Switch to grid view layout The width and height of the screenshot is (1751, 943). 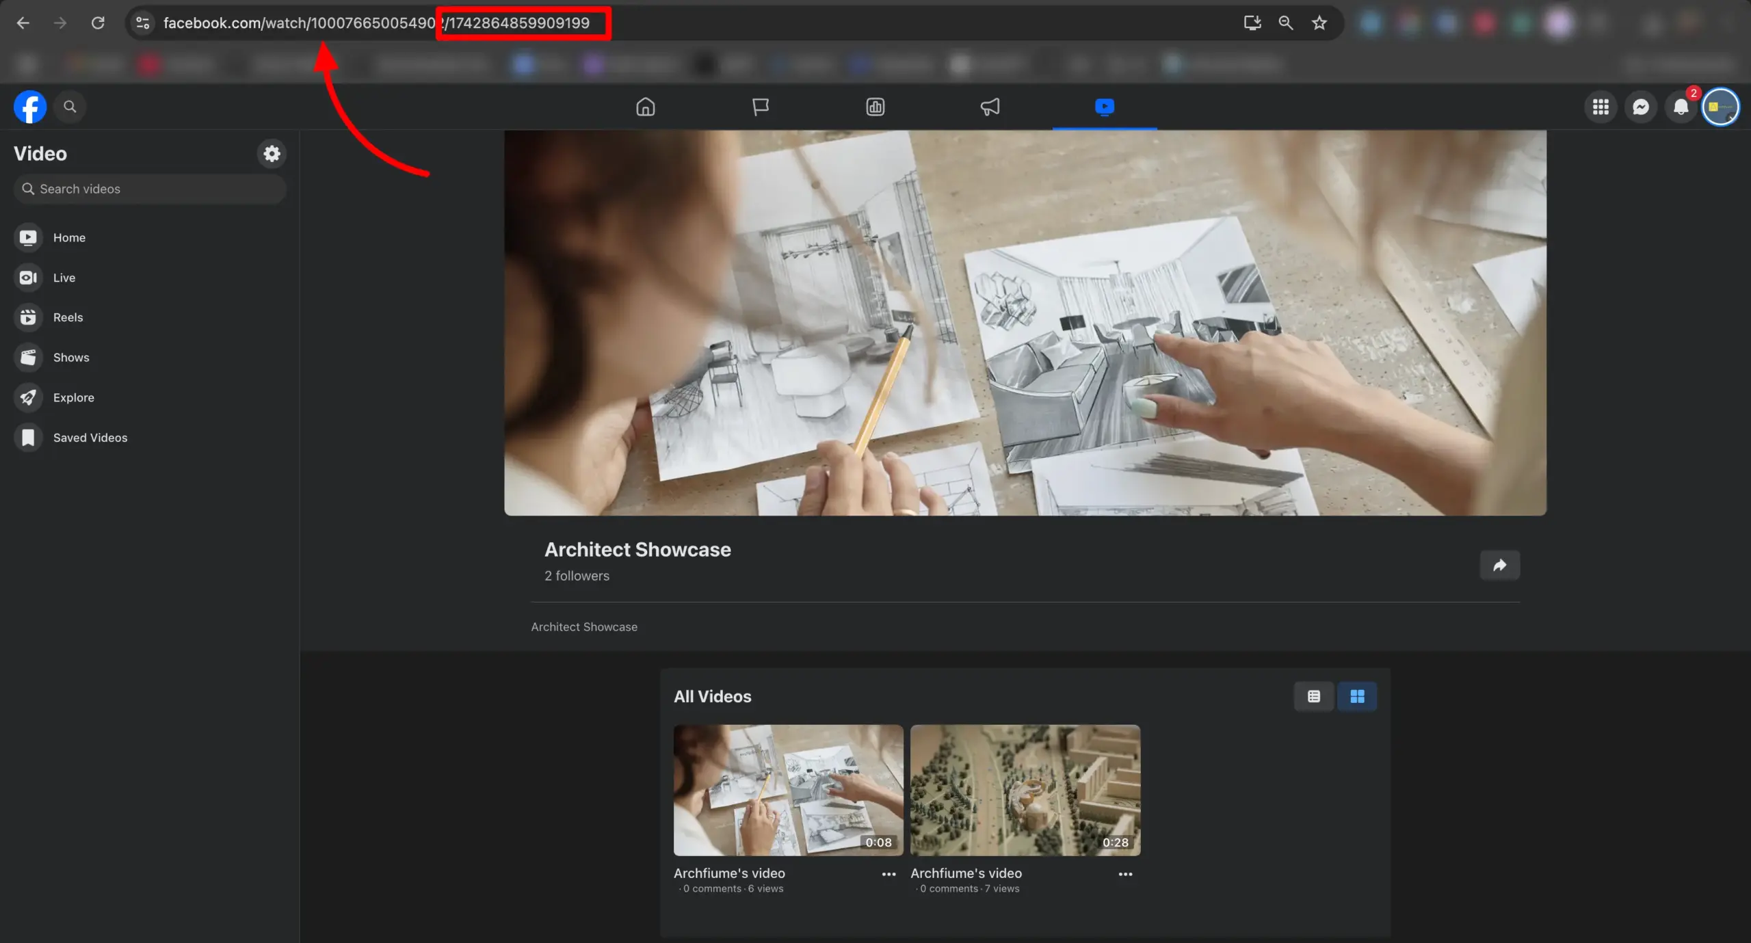1357,696
